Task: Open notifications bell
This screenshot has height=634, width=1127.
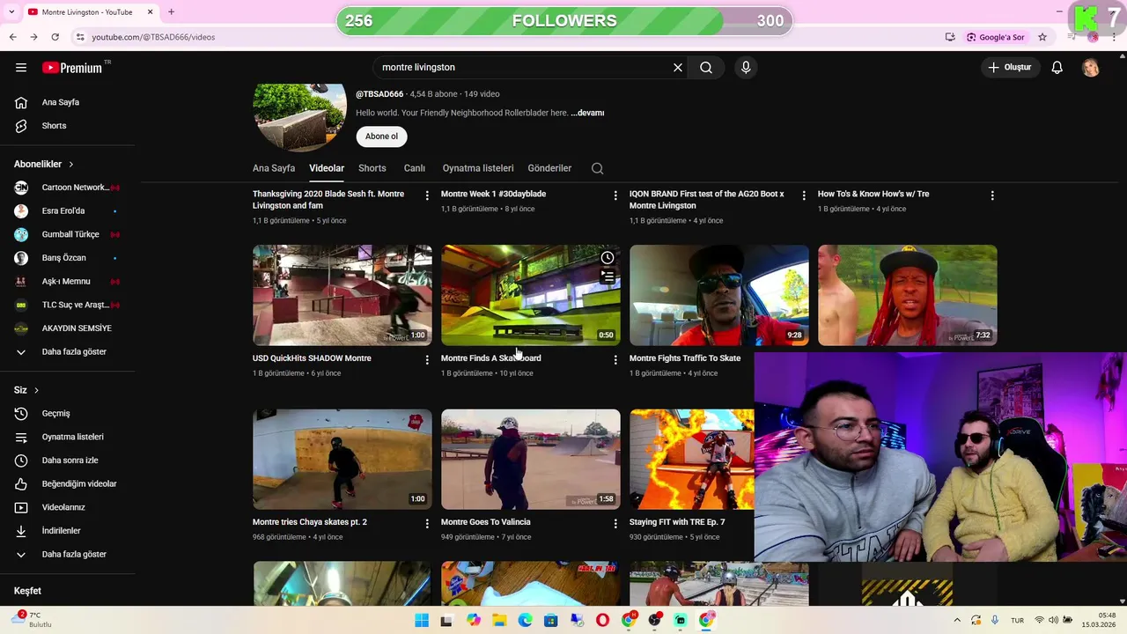Action: tap(1057, 68)
